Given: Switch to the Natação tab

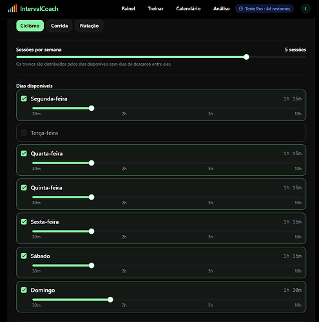Looking at the screenshot, I should tap(89, 26).
